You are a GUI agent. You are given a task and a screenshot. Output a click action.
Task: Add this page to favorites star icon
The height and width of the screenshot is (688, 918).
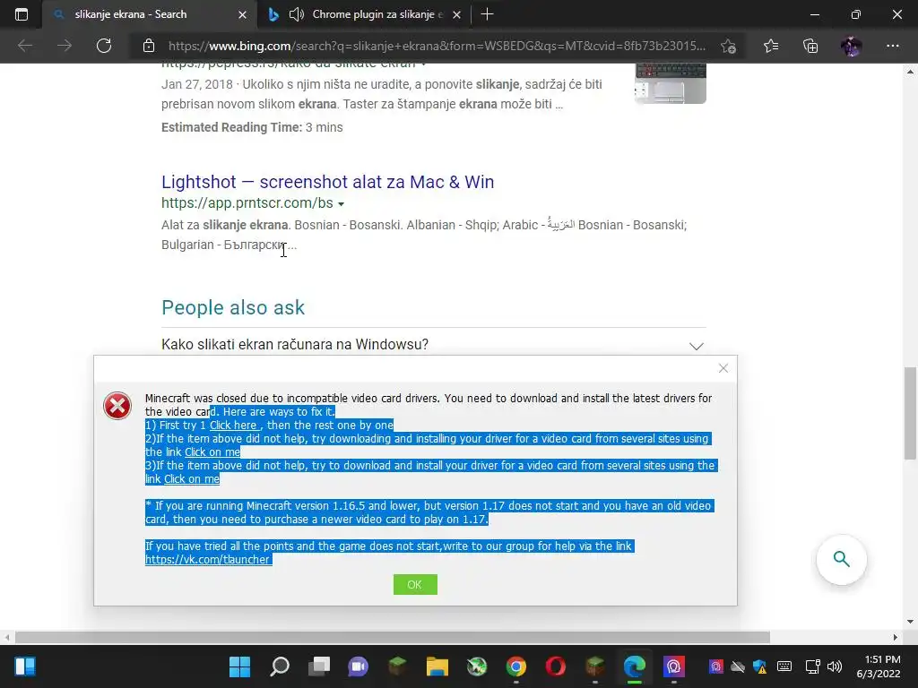click(x=728, y=47)
